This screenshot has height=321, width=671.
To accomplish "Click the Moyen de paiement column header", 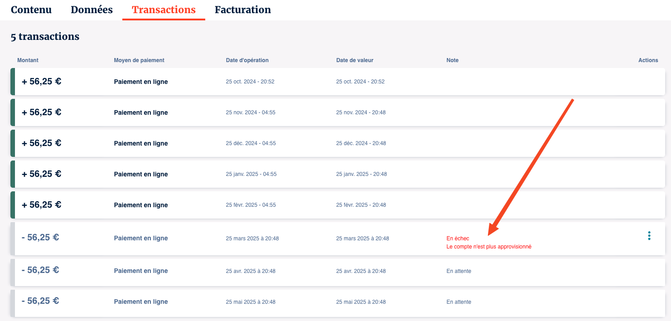I will click(x=139, y=60).
